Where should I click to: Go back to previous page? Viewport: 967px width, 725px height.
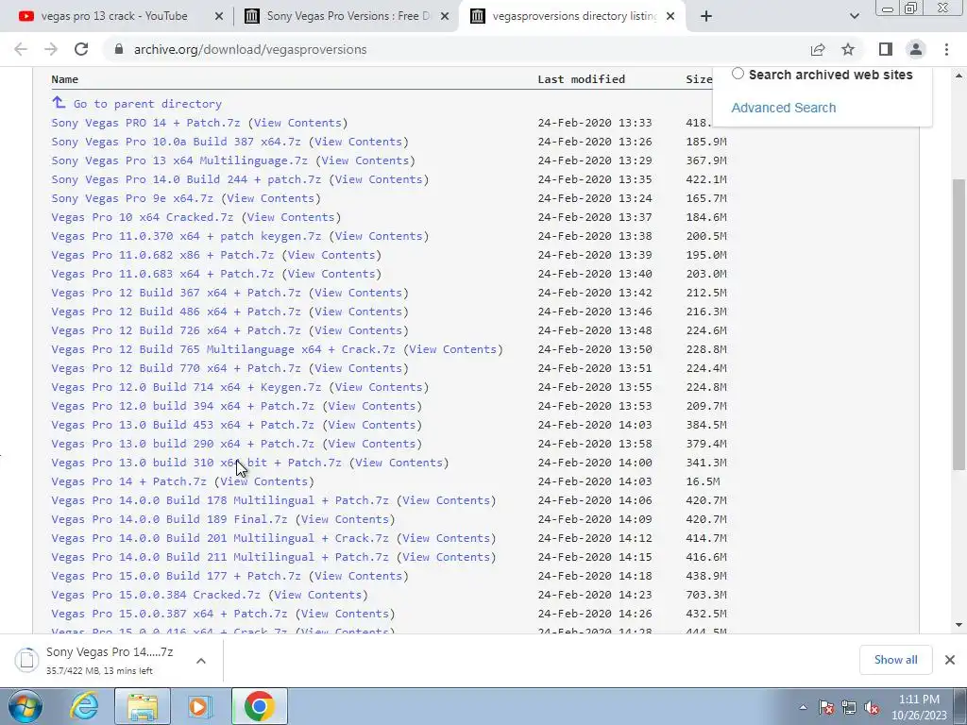(21, 49)
